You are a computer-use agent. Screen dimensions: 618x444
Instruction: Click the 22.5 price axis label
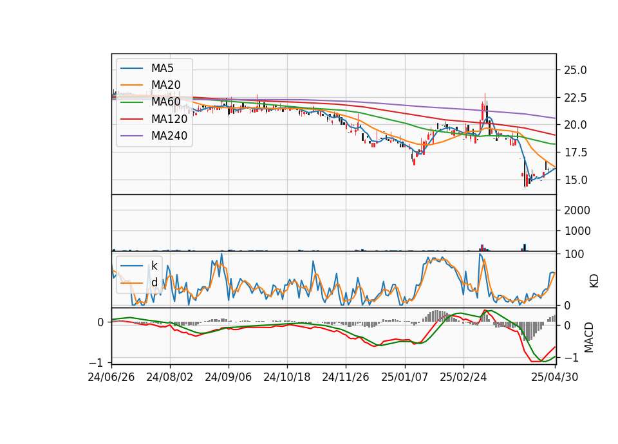point(576,98)
